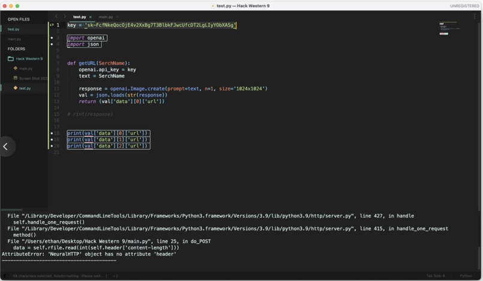
Task: Close the test.py tab
Action: click(90, 17)
